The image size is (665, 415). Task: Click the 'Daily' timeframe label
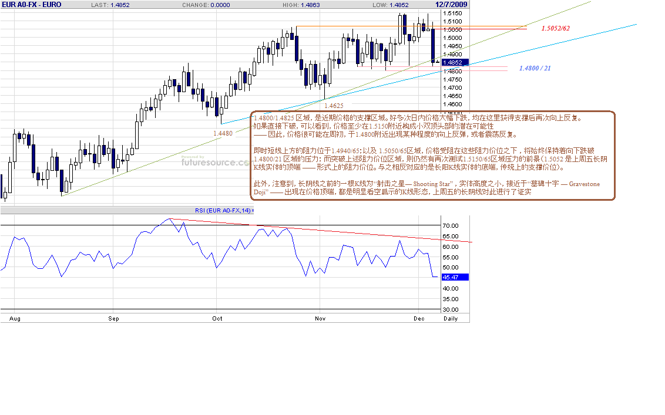(451, 319)
